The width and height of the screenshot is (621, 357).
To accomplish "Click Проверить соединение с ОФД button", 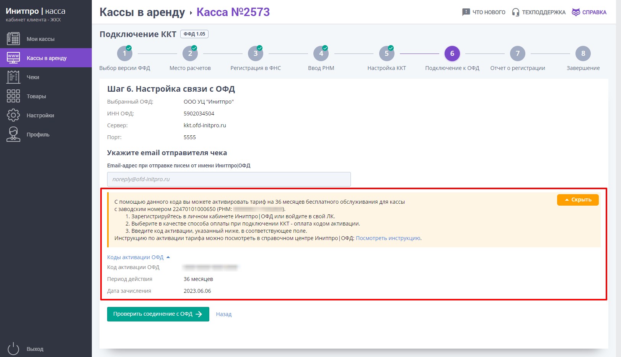I will pyautogui.click(x=158, y=314).
